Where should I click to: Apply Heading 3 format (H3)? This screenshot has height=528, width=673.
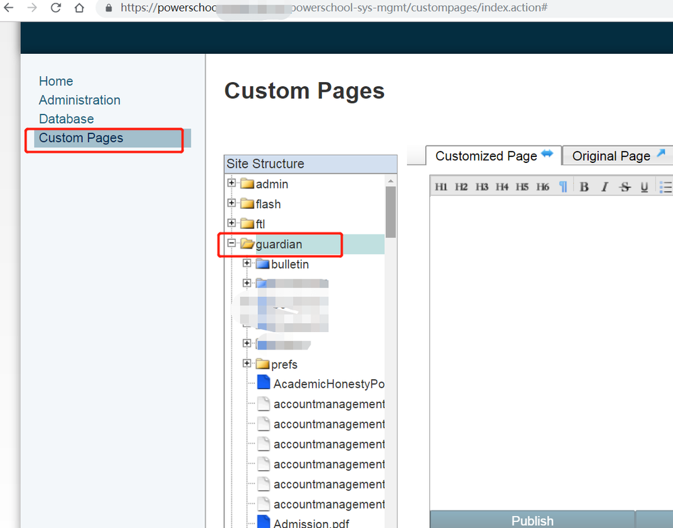pyautogui.click(x=482, y=187)
